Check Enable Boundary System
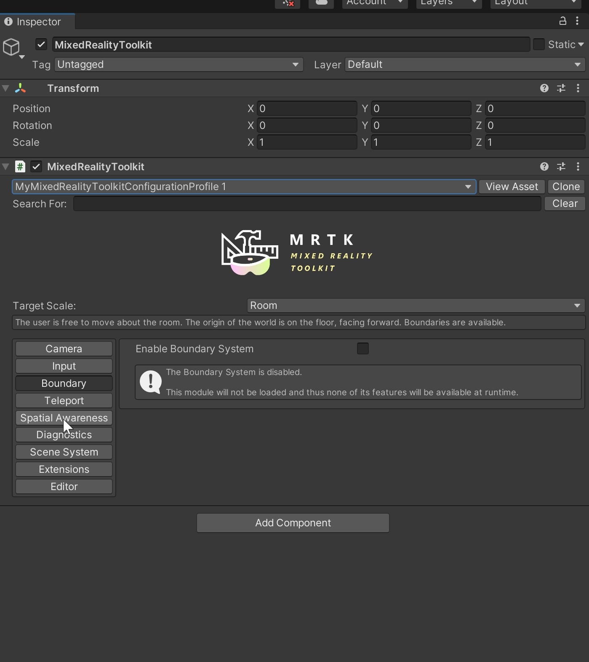Viewport: 589px width, 662px height. 363,348
